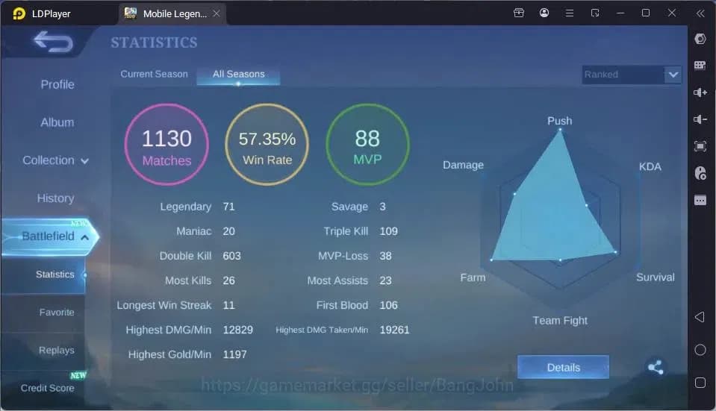Open the Replays submenu item
716x411 pixels.
pos(57,350)
